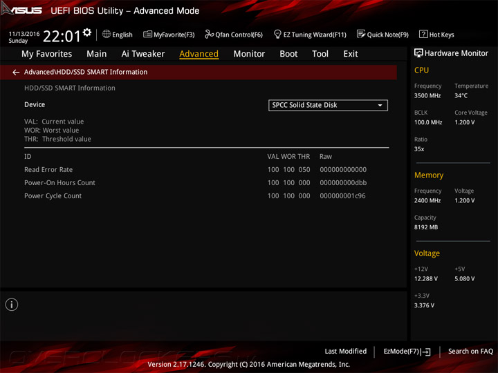Open MyFavorite(F3)
498x373 pixels.
click(169, 35)
